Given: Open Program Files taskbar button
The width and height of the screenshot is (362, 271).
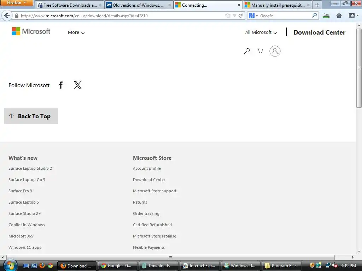Looking at the screenshot, I should click(281, 266).
